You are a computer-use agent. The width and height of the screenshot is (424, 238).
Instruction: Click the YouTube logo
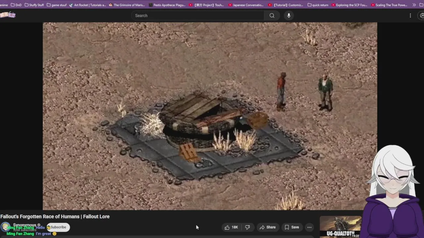click(x=7, y=15)
